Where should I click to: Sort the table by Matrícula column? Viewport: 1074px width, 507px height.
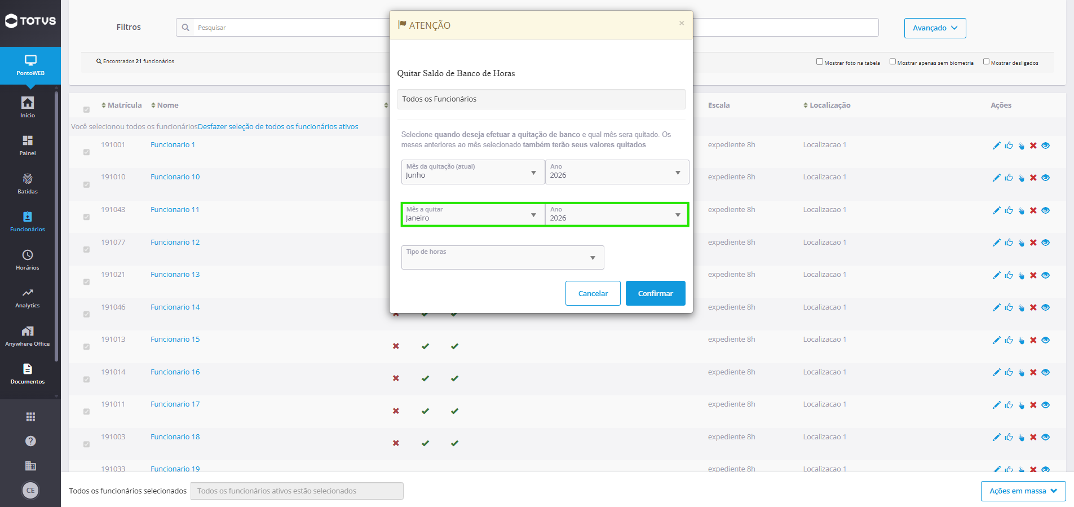122,105
